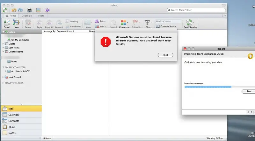Switch to the Notes view
The height and width of the screenshot is (141, 255).
pyautogui.click(x=21, y=133)
